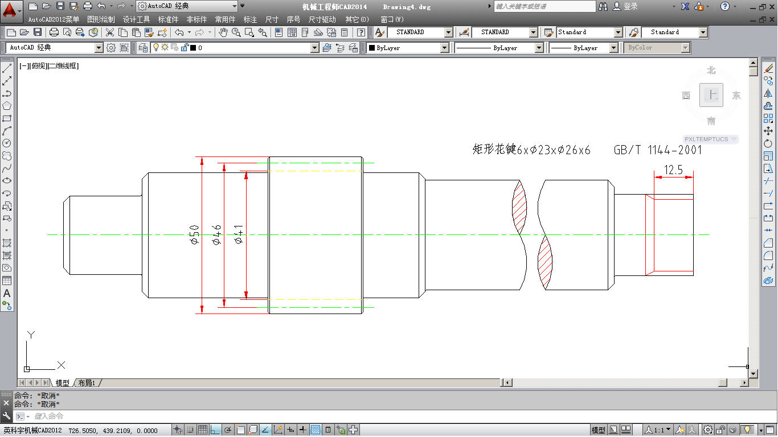Viewport: 778px width, 437px height.
Task: Open the 图形绘制 menu
Action: [x=101, y=19]
